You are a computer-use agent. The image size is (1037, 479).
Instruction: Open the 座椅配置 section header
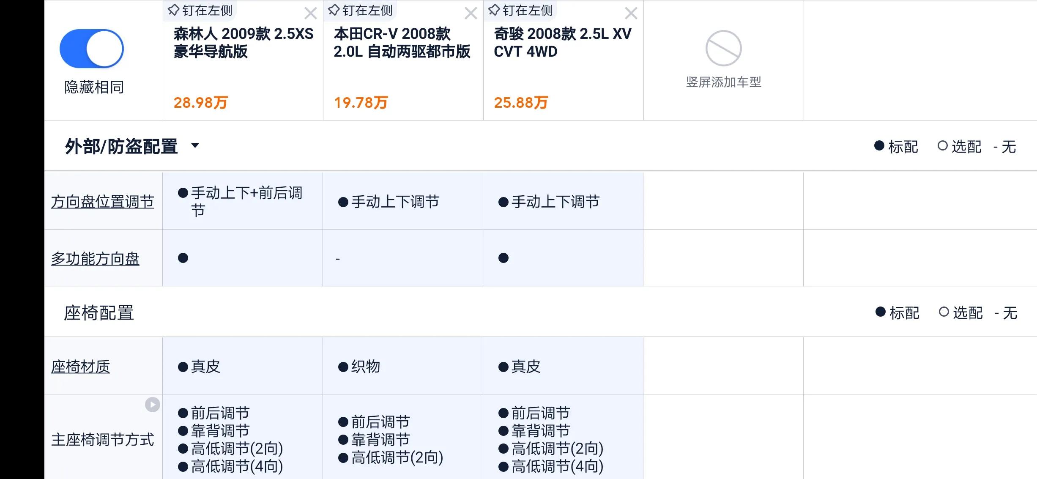[x=99, y=313]
